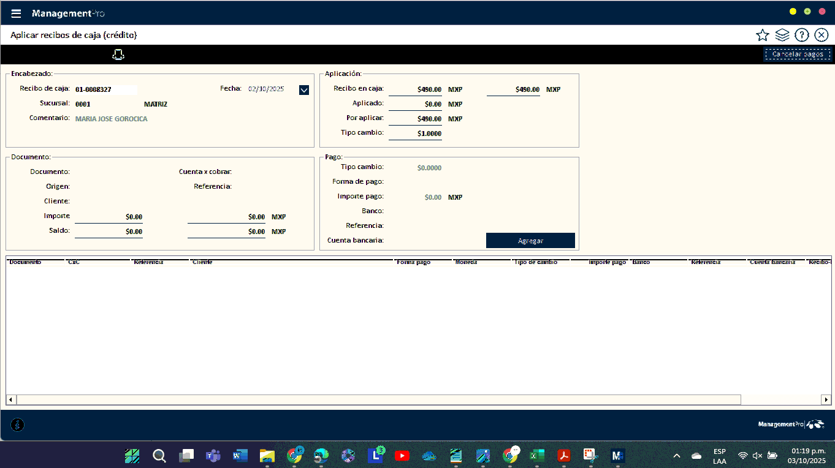Open help with the question mark icon
835x468 pixels.
coord(801,35)
